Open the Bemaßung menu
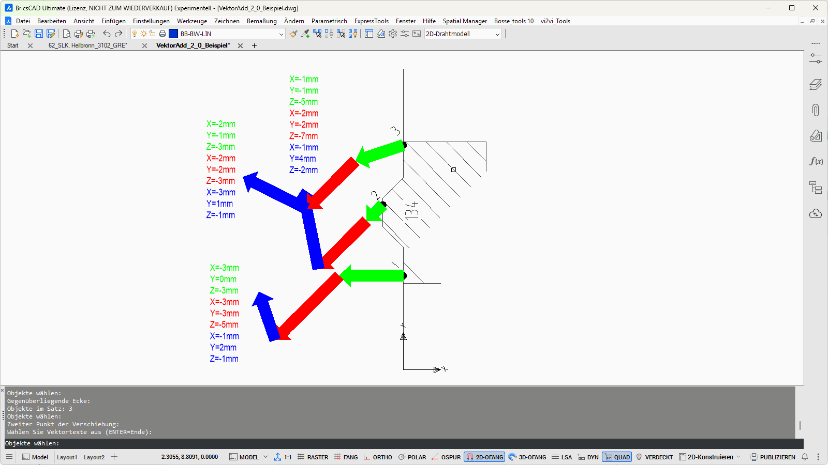Image resolution: width=828 pixels, height=465 pixels. 261,21
